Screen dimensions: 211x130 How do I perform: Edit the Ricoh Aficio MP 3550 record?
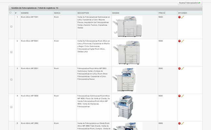coord(183,123)
